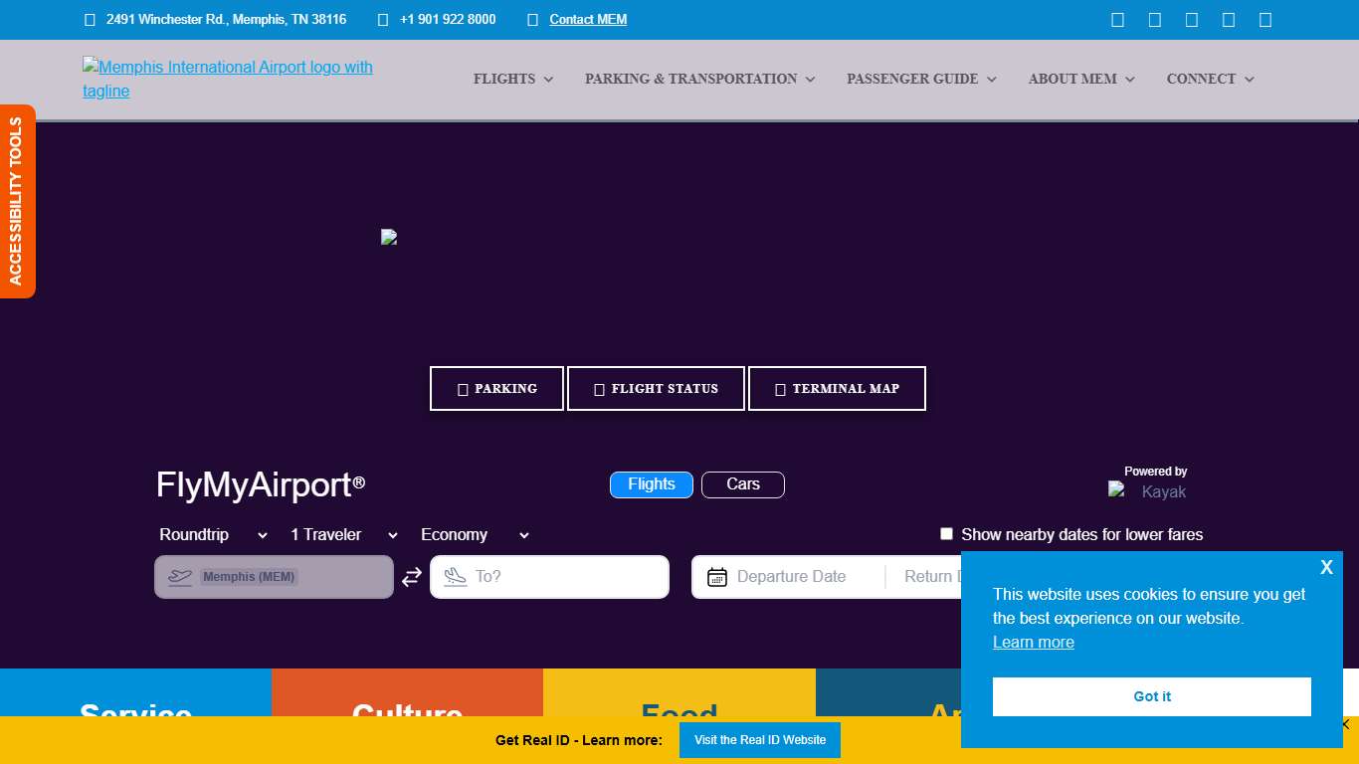Open the Roundtrip trip type dropdown

[x=213, y=535]
